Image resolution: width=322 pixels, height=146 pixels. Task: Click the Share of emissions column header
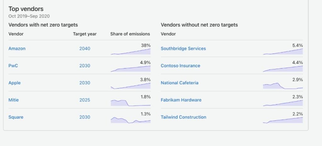coord(130,34)
